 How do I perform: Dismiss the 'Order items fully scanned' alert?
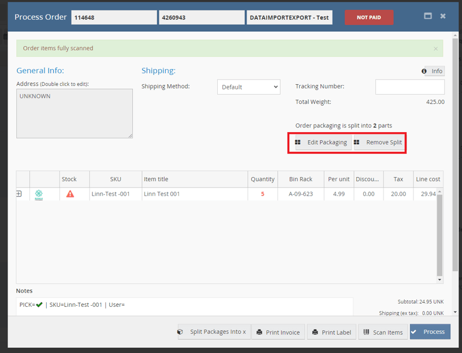click(x=435, y=48)
